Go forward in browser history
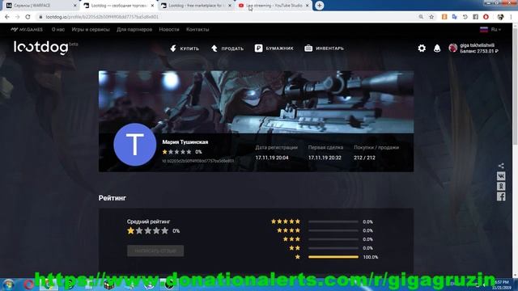The height and width of the screenshot is (291, 518). click(x=17, y=17)
